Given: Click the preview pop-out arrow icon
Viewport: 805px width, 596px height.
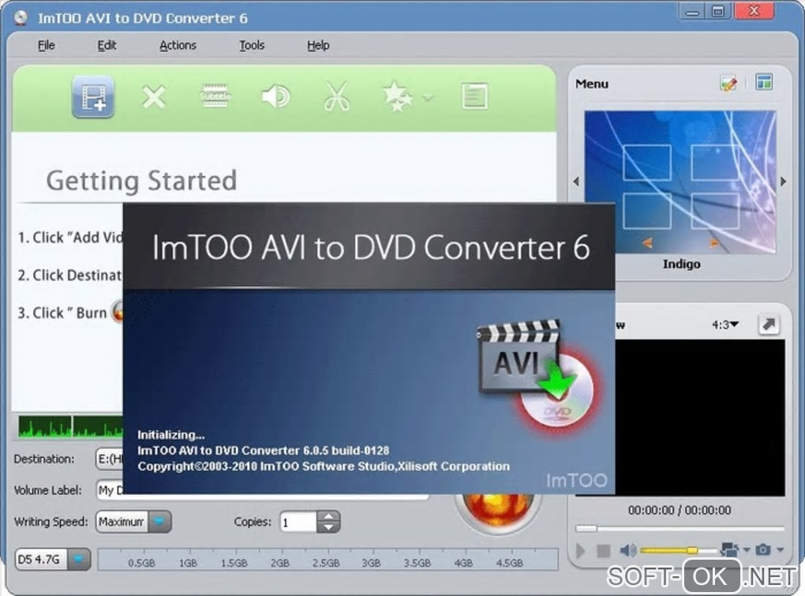Looking at the screenshot, I should tap(769, 324).
